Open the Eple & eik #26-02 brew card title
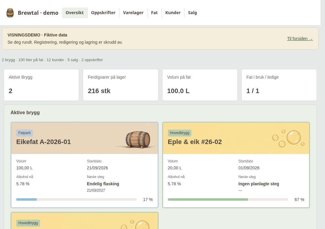 point(195,142)
